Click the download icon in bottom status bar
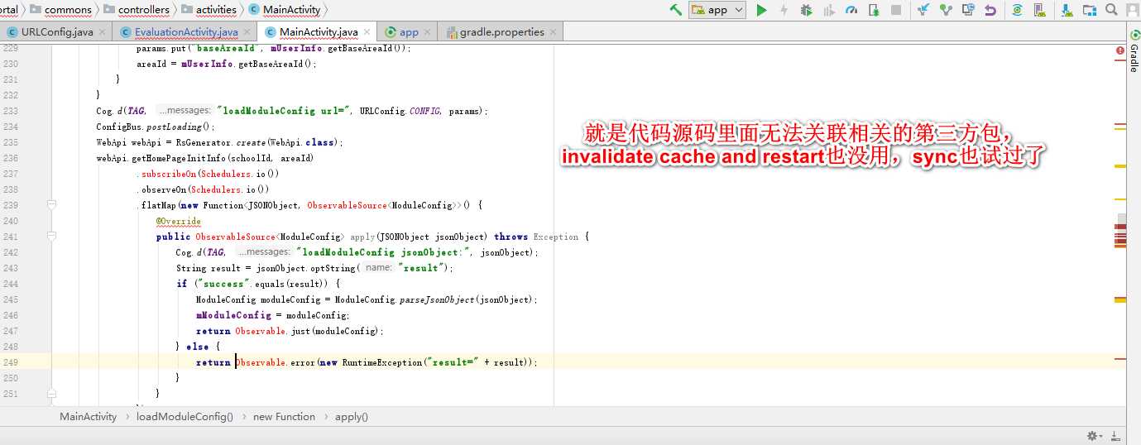Viewport: 1141px width, 445px height. click(1116, 436)
